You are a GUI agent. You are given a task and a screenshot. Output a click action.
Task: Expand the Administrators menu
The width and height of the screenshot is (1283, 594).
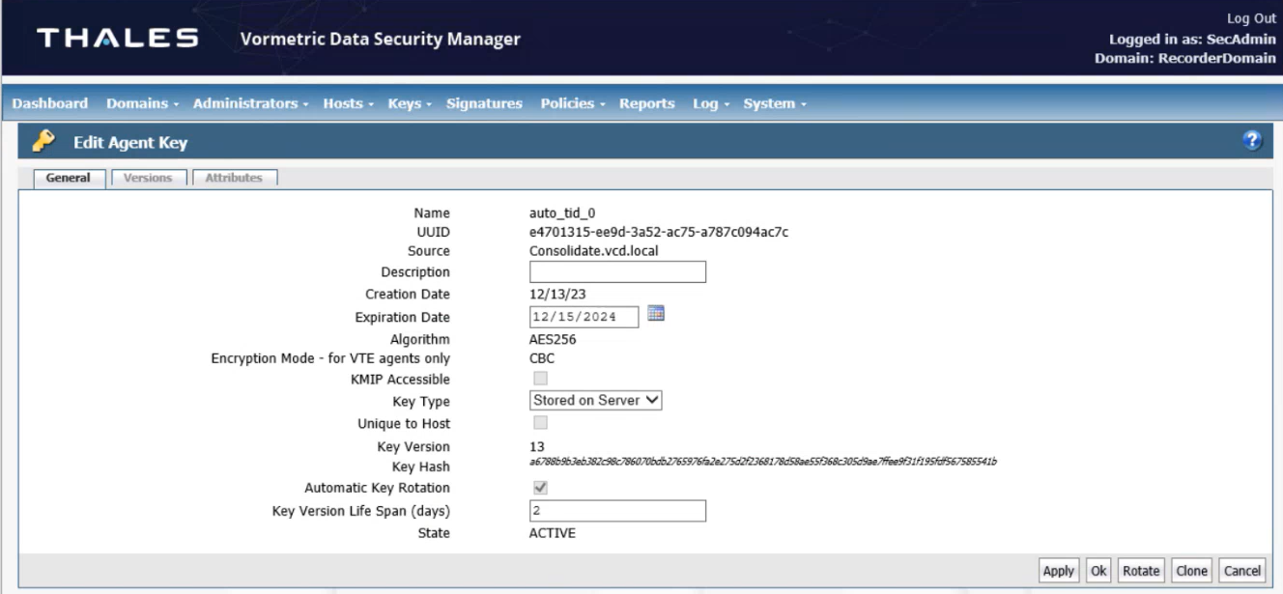pyautogui.click(x=244, y=102)
